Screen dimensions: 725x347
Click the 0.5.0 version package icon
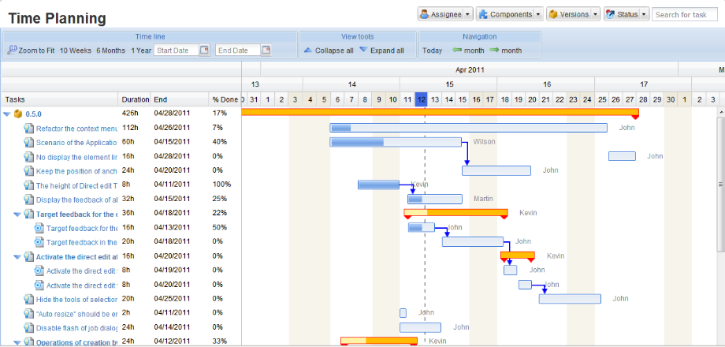[18, 114]
